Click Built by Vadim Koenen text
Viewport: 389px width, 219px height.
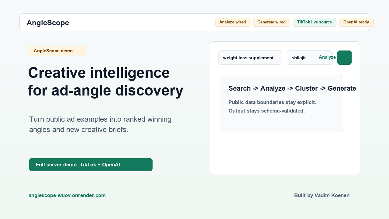(x=322, y=195)
